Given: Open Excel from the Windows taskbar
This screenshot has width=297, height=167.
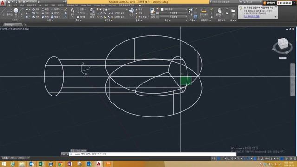Looking at the screenshot, I should 41,164.
